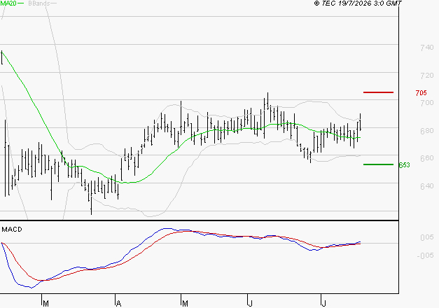Click the 640 price axis label
Screen dimensions: 439x308
pyautogui.click(x=427, y=186)
